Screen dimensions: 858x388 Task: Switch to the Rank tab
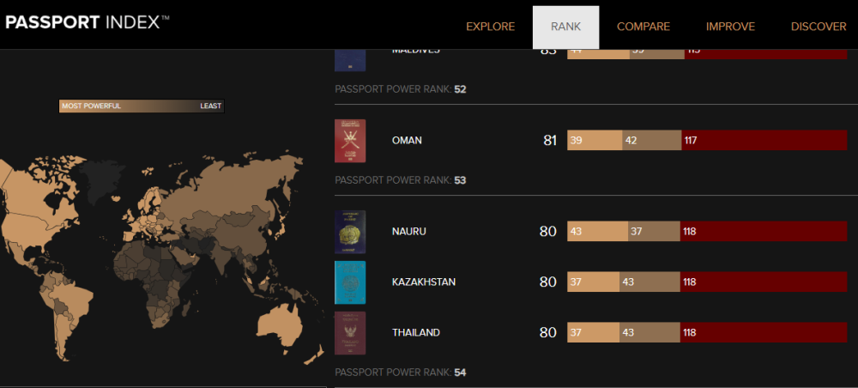click(565, 27)
